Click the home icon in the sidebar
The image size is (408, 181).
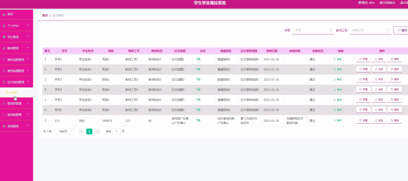pyautogui.click(x=4, y=14)
